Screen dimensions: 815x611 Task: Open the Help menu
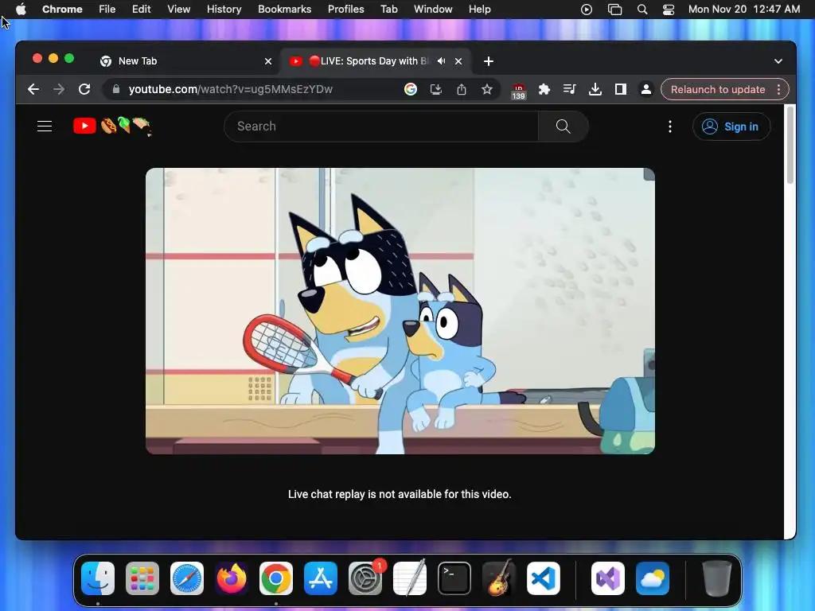479,10
